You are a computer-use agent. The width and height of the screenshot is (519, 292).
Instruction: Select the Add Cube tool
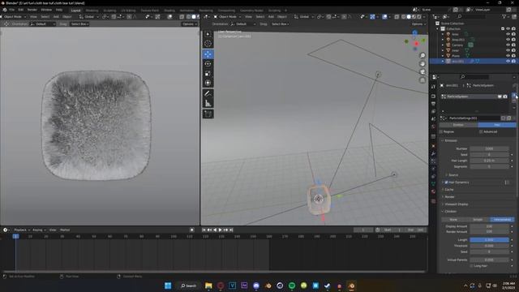[x=208, y=114]
